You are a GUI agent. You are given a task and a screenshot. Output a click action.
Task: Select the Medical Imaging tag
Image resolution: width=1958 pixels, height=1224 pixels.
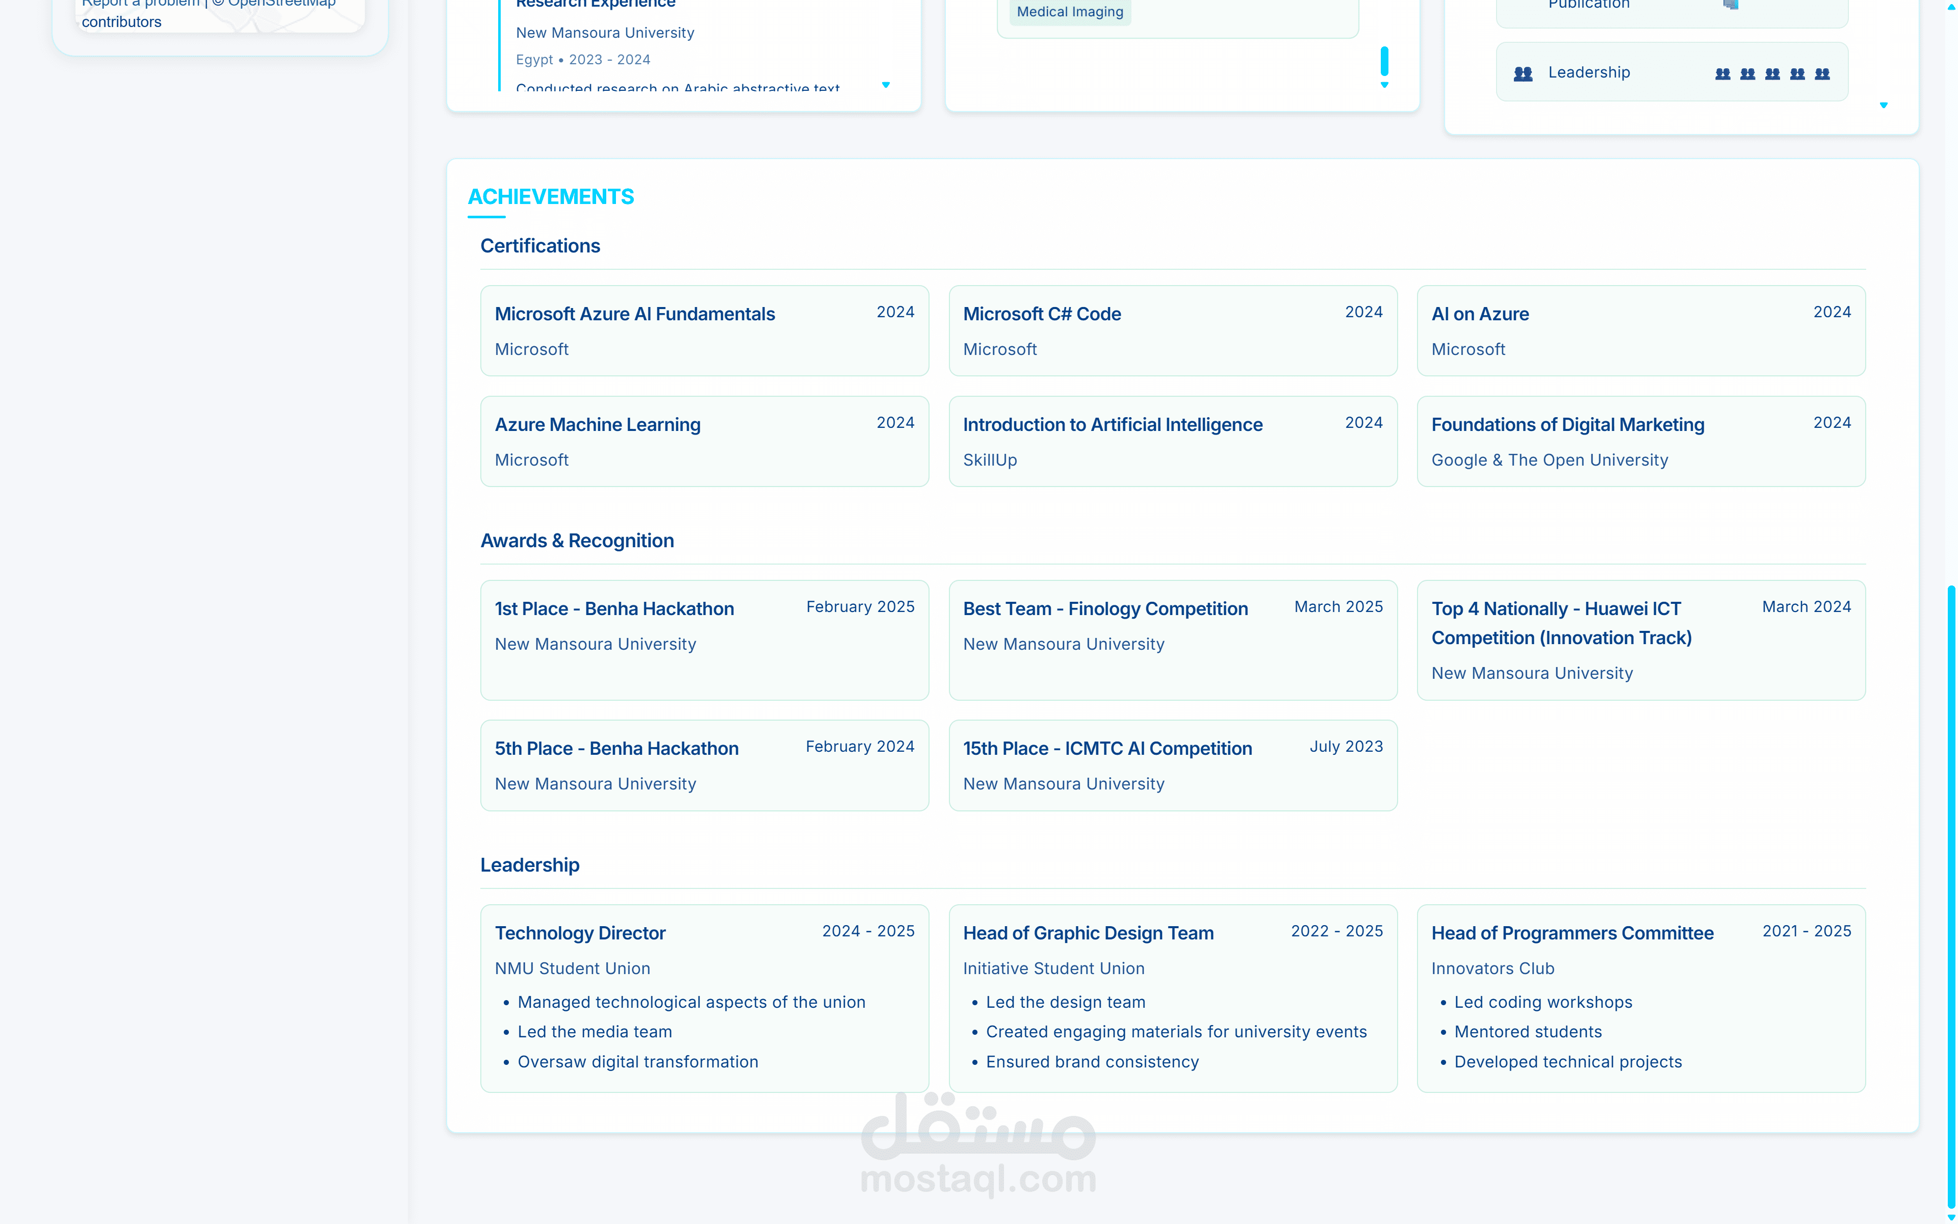point(1070,11)
